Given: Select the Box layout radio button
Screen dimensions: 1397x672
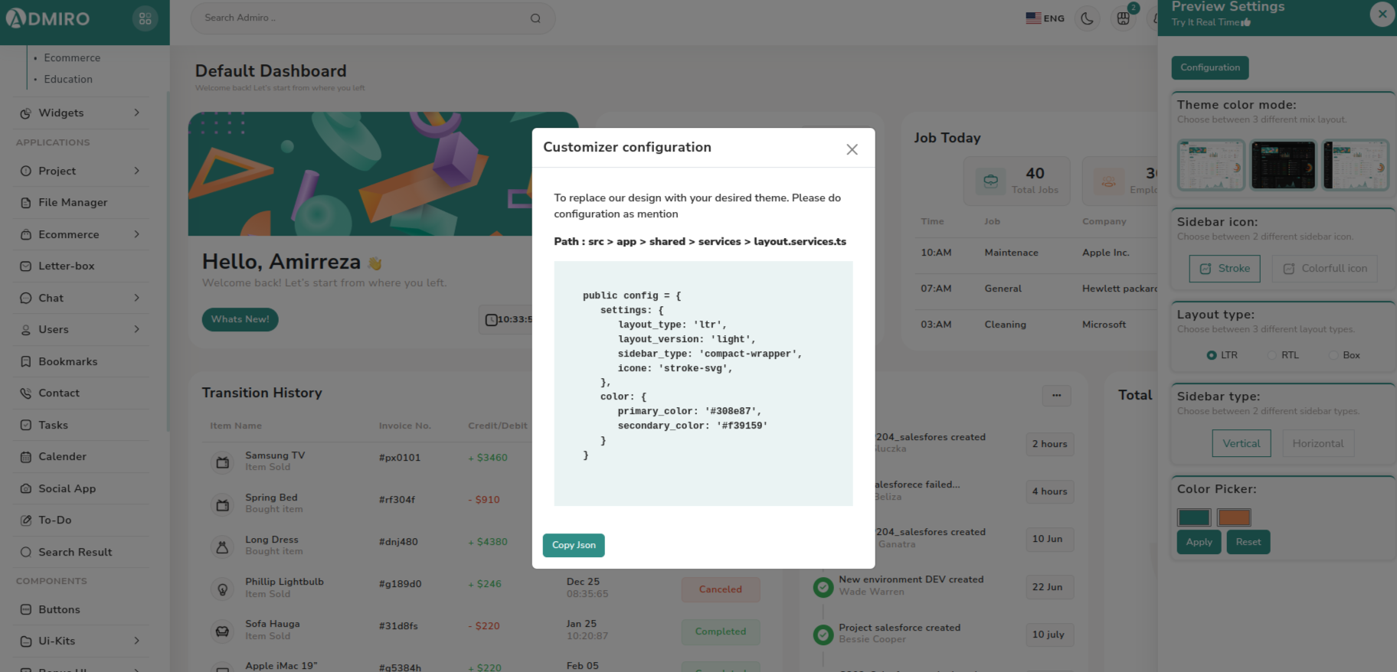Looking at the screenshot, I should click(x=1333, y=355).
